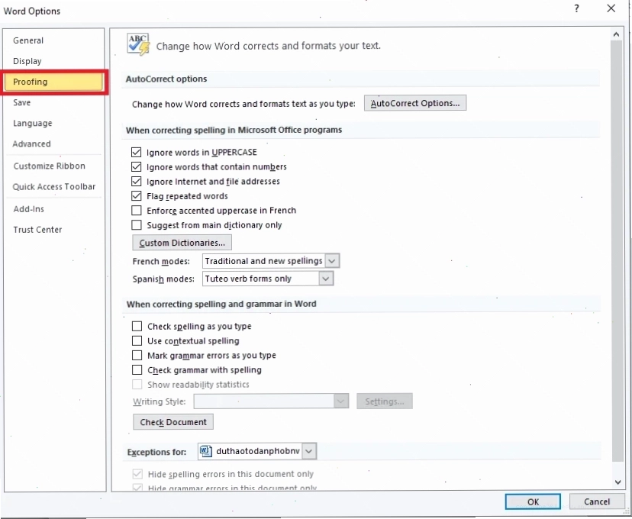
Task: Toggle Ignore Internet and file addresses
Action: (136, 182)
